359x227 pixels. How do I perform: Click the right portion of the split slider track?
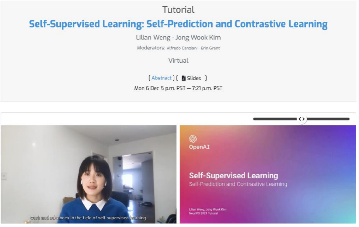pos(328,119)
